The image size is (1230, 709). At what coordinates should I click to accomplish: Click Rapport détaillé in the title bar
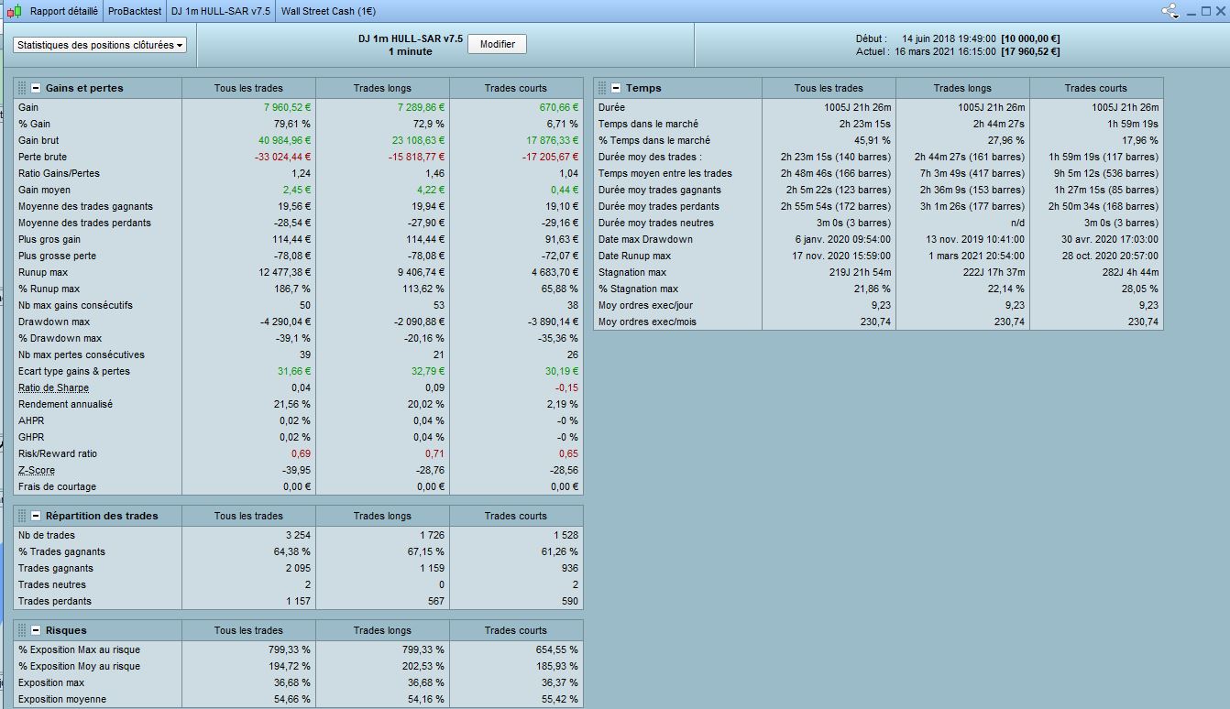tap(63, 11)
